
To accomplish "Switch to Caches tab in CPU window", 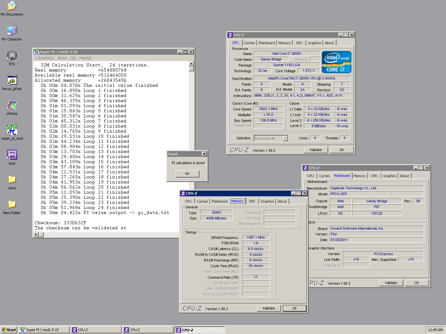I will (249, 43).
